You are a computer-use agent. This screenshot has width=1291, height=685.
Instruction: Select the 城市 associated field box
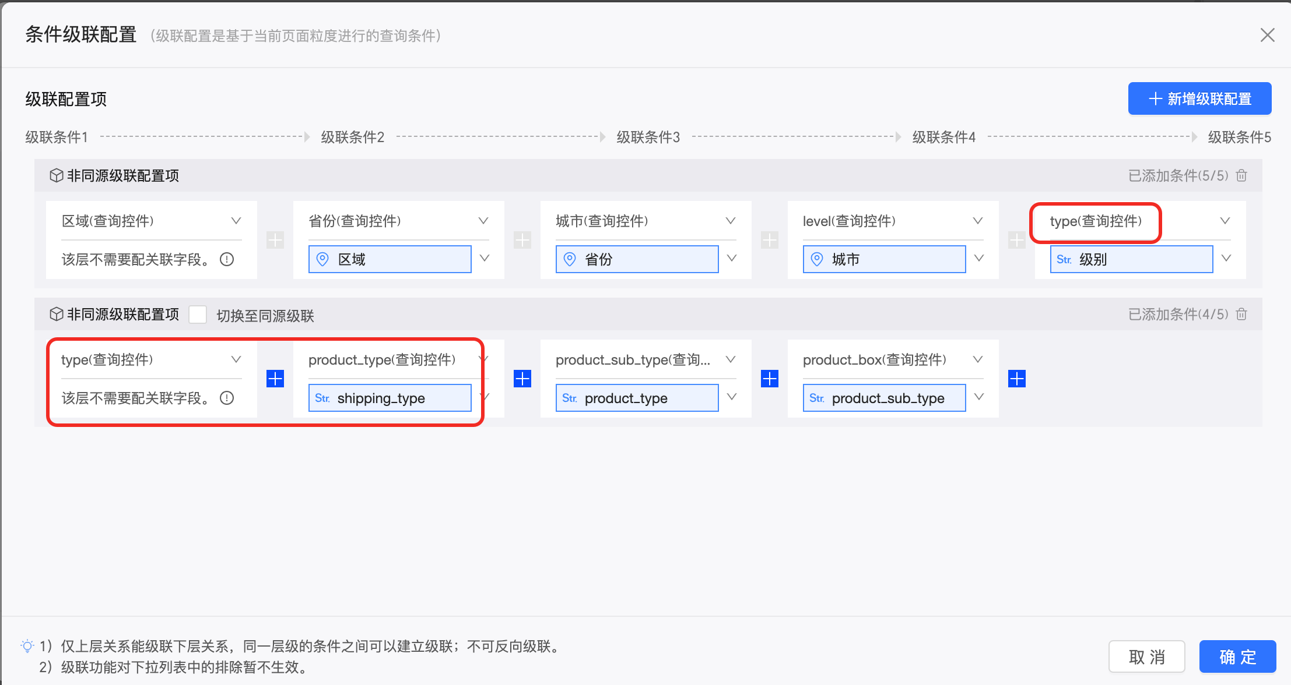tap(884, 259)
